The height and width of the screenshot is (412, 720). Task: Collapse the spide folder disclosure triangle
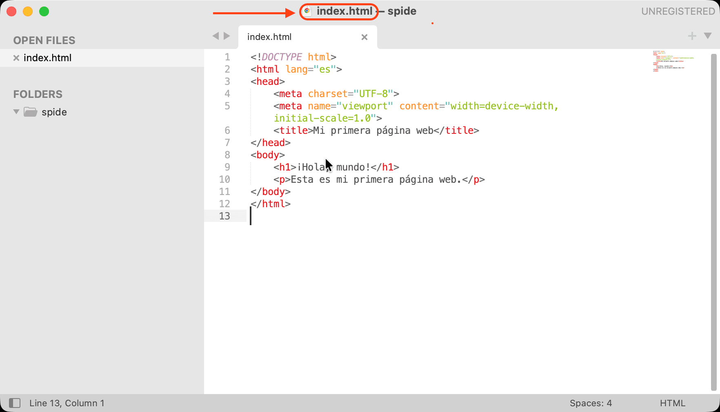coord(16,112)
